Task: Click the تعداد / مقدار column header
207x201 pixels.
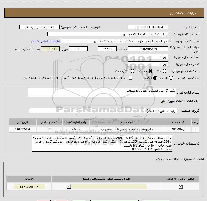Action: (x=49, y=122)
